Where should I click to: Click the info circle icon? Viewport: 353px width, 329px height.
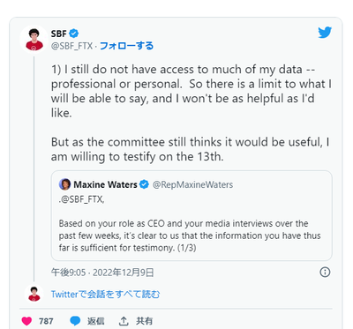[x=325, y=272]
